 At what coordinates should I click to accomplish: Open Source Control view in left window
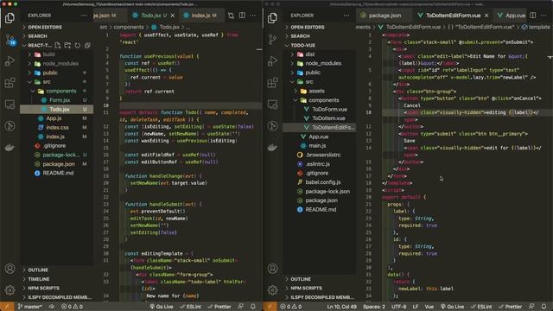coord(10,40)
